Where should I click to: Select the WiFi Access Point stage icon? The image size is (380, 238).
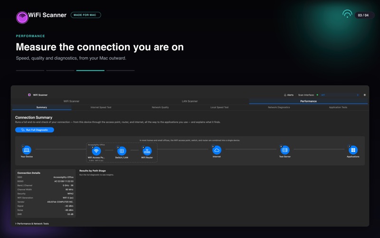pos(96,151)
